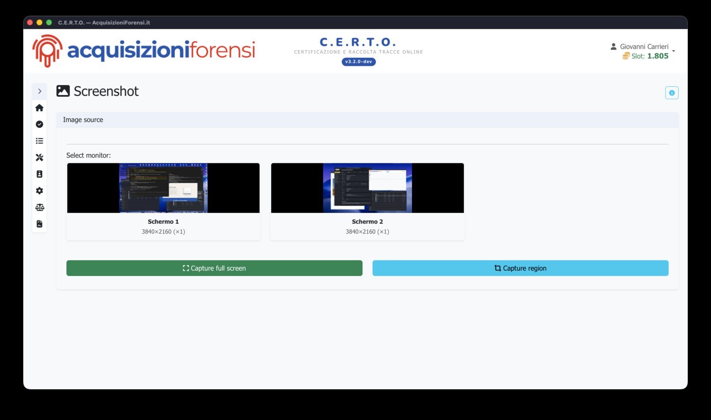Click the Image source panel header

pos(367,120)
